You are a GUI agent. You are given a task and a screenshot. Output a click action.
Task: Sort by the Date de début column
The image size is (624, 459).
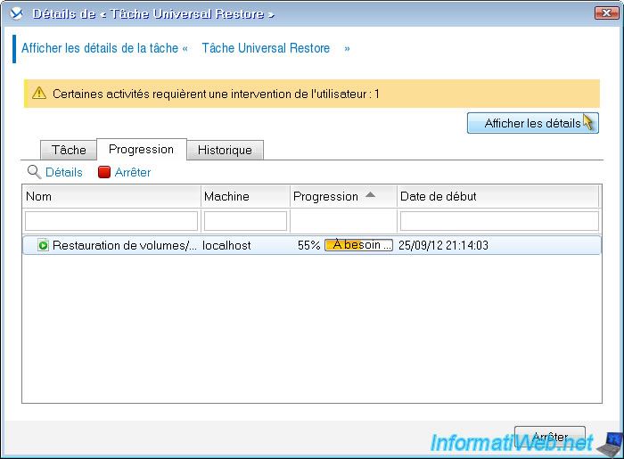498,196
